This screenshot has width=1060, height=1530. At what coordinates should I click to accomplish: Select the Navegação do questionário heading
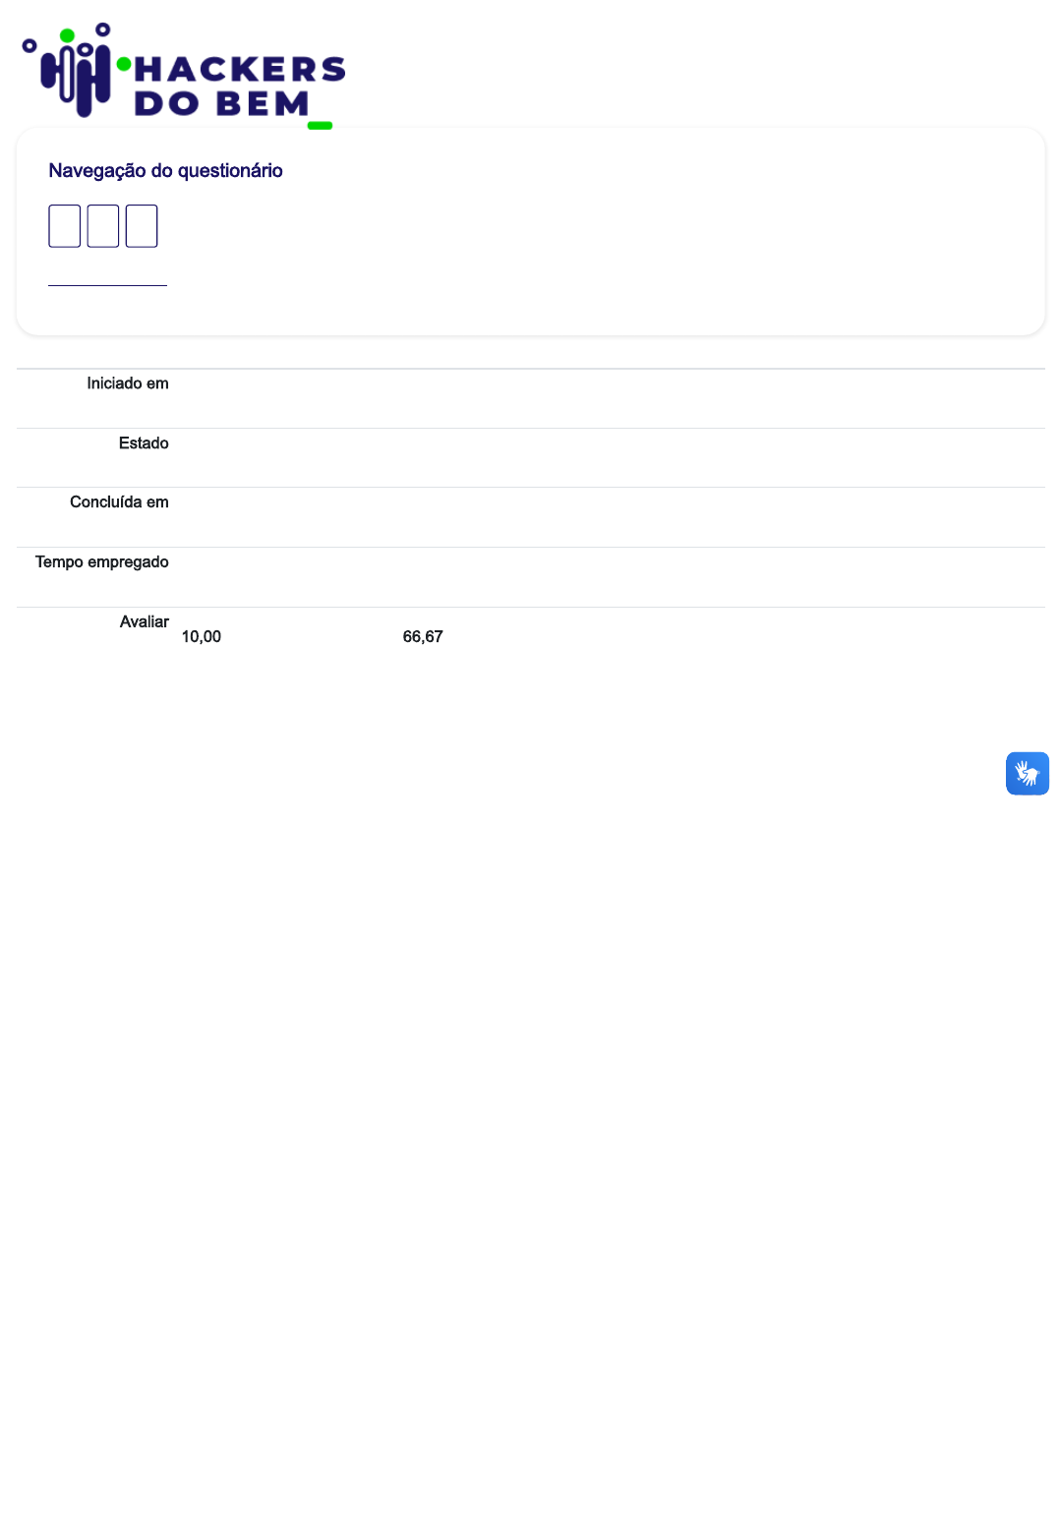pyautogui.click(x=165, y=170)
